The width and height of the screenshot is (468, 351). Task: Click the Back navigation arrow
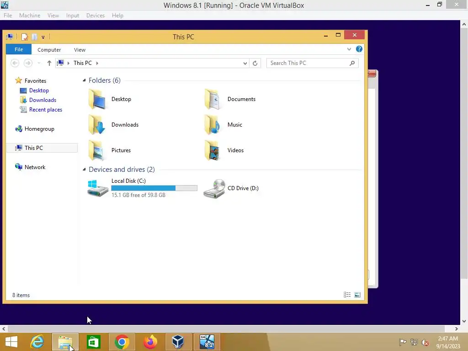(15, 63)
